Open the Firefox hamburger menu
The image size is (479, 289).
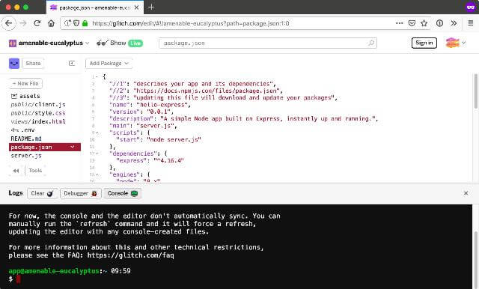[471, 23]
